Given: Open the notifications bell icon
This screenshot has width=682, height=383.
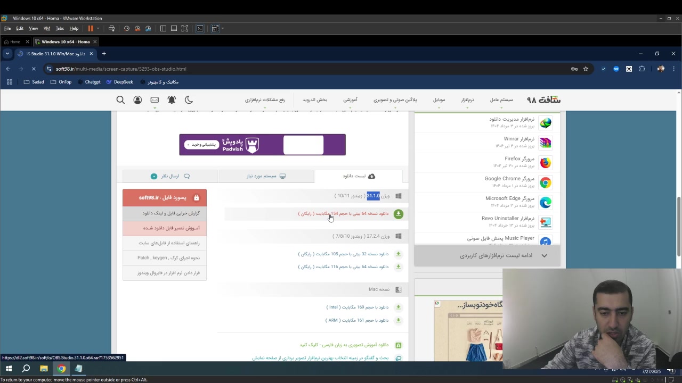Looking at the screenshot, I should click(172, 100).
